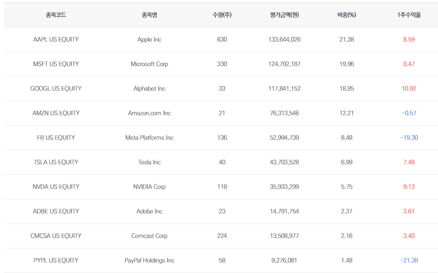Viewport: 438px width, 273px height.
Task: Click the 수량(주) column header
Action: pyautogui.click(x=222, y=15)
